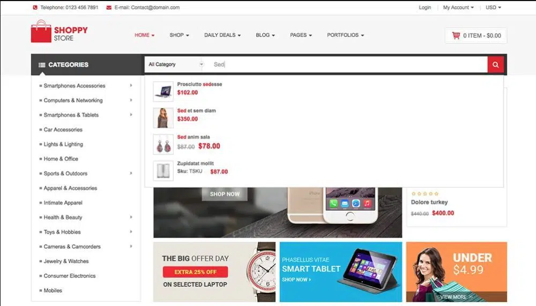Open the My Account dropdown
The height and width of the screenshot is (306, 536).
coord(458,7)
